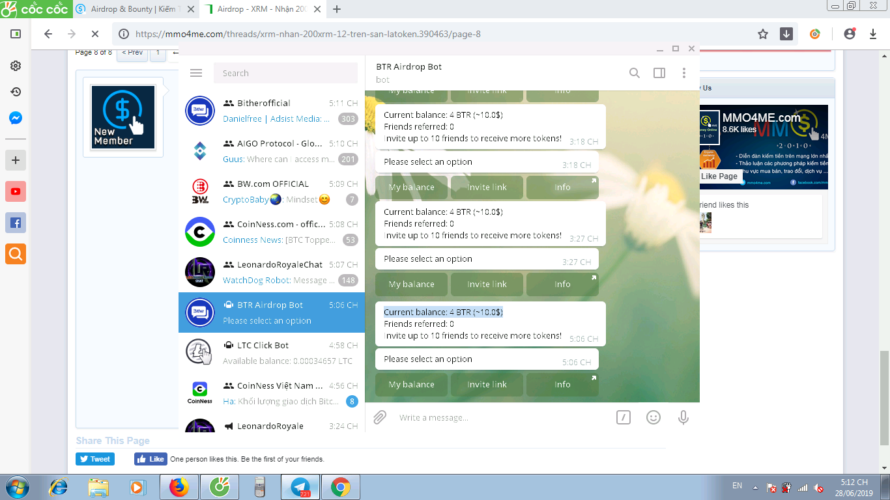Click the EN language indicator
This screenshot has height=500, width=890.
pyautogui.click(x=737, y=486)
